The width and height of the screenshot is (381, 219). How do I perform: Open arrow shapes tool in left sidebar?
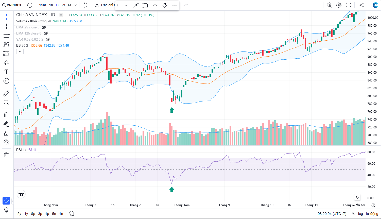click(x=6, y=63)
